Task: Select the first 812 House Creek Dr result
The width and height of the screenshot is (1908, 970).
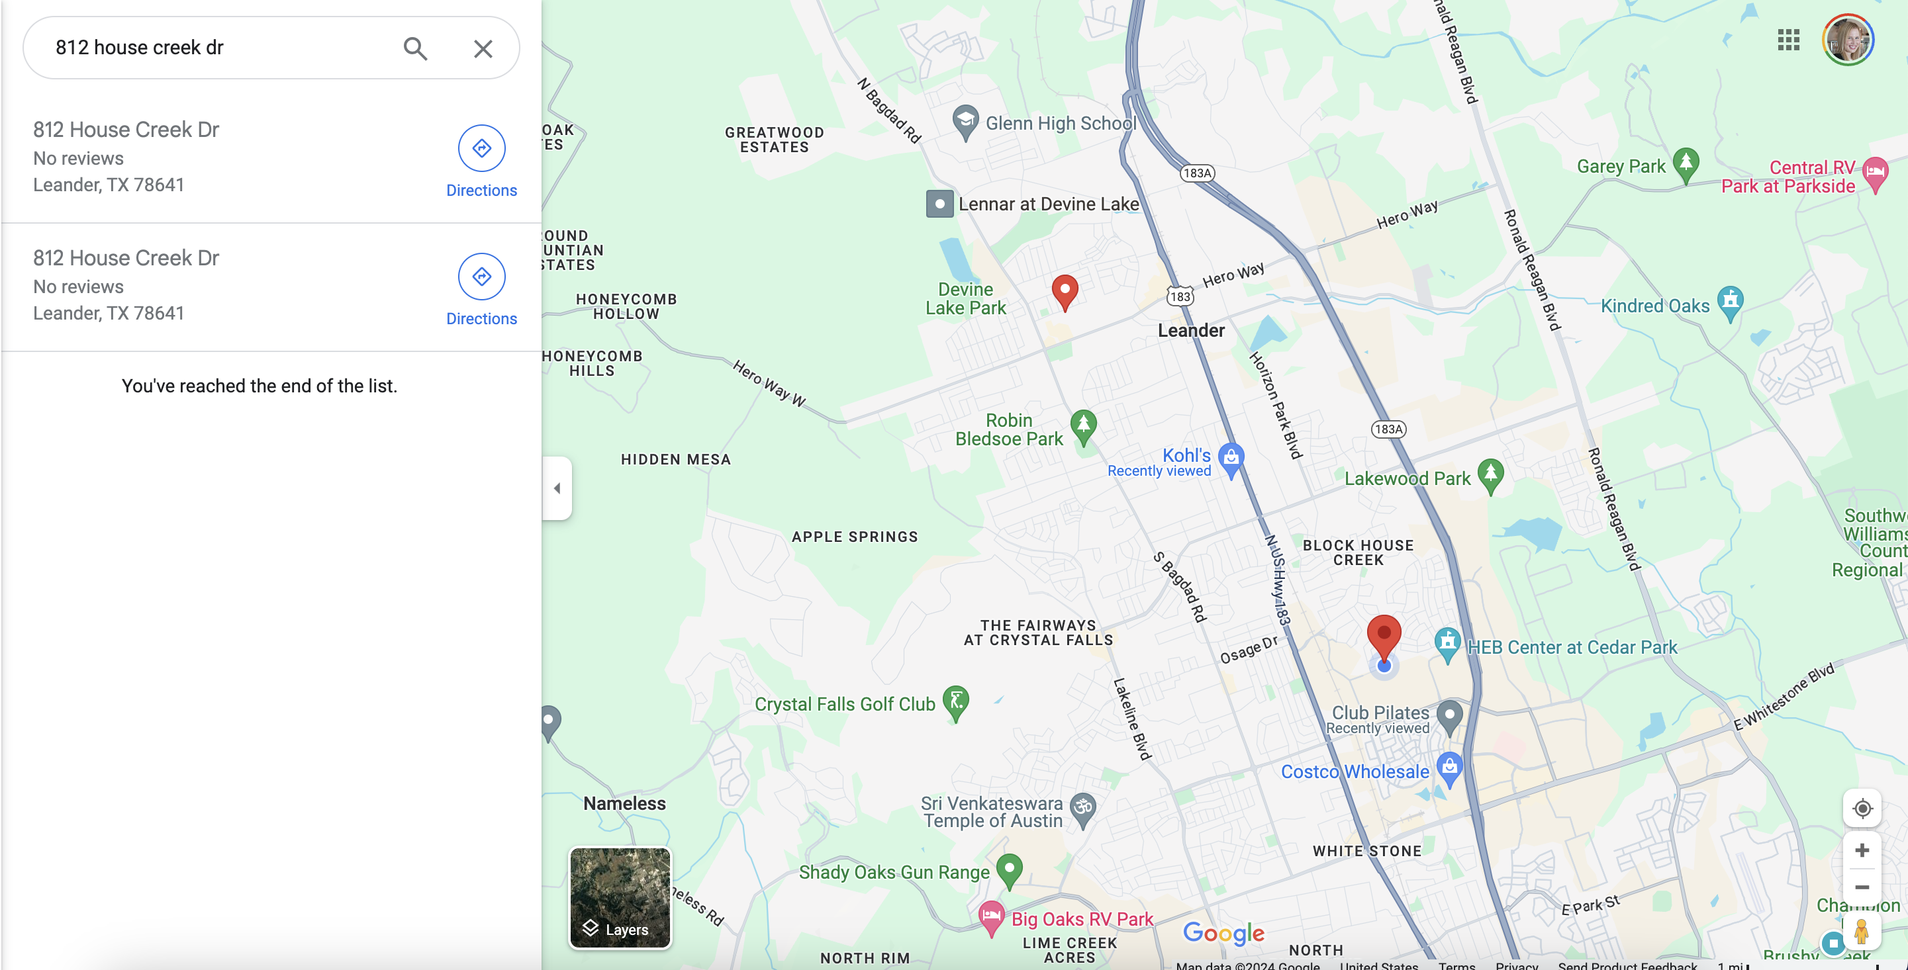Action: [x=222, y=157]
